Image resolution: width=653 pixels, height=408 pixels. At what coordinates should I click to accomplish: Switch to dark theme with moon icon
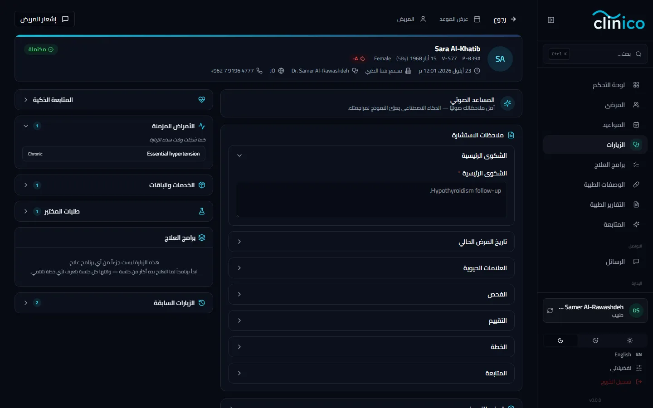(x=560, y=340)
